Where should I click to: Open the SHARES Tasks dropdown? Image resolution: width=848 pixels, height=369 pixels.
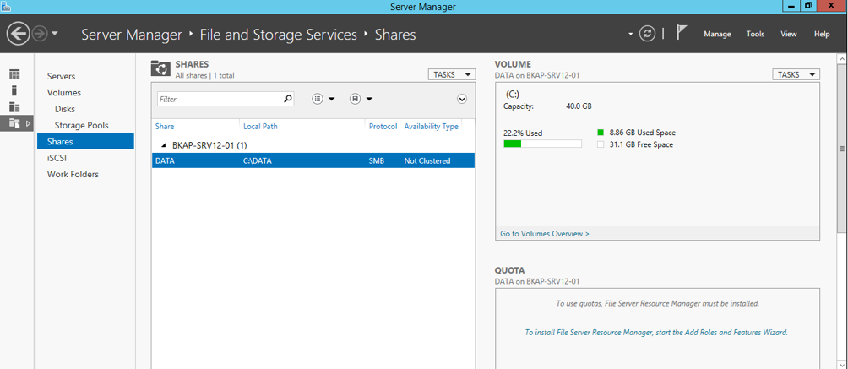coord(452,74)
